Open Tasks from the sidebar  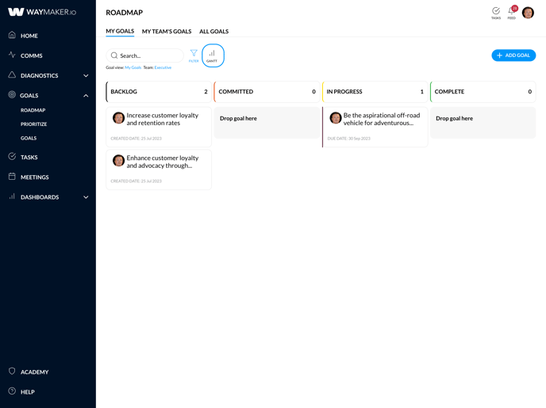(29, 158)
